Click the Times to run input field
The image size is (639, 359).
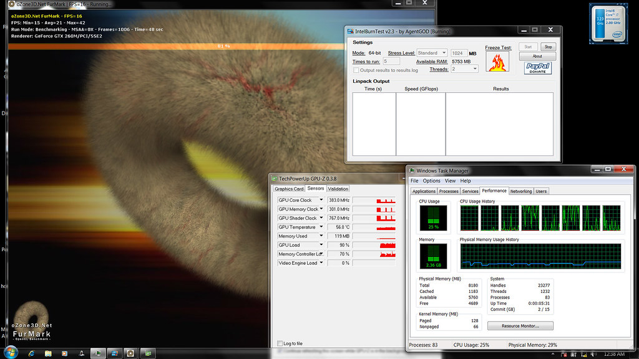click(391, 61)
